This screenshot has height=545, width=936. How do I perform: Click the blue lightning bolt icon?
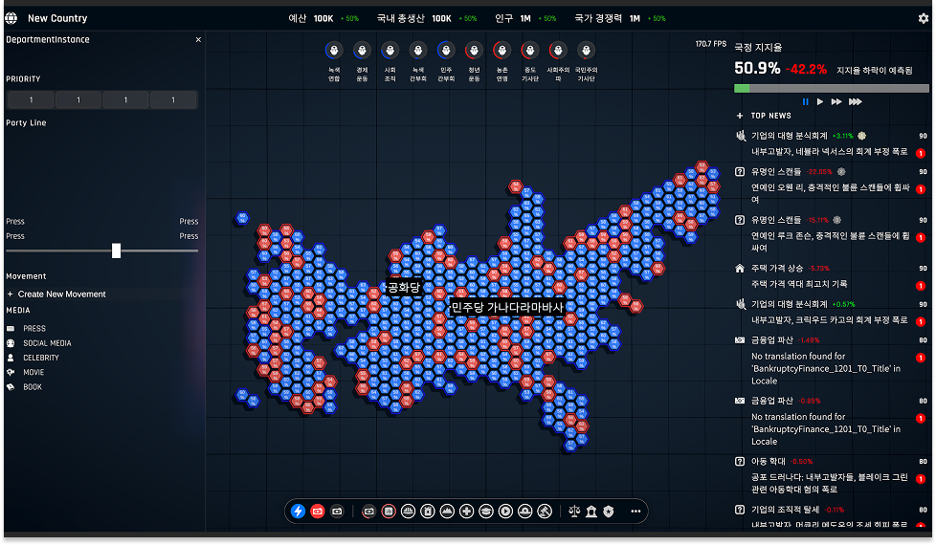click(298, 512)
